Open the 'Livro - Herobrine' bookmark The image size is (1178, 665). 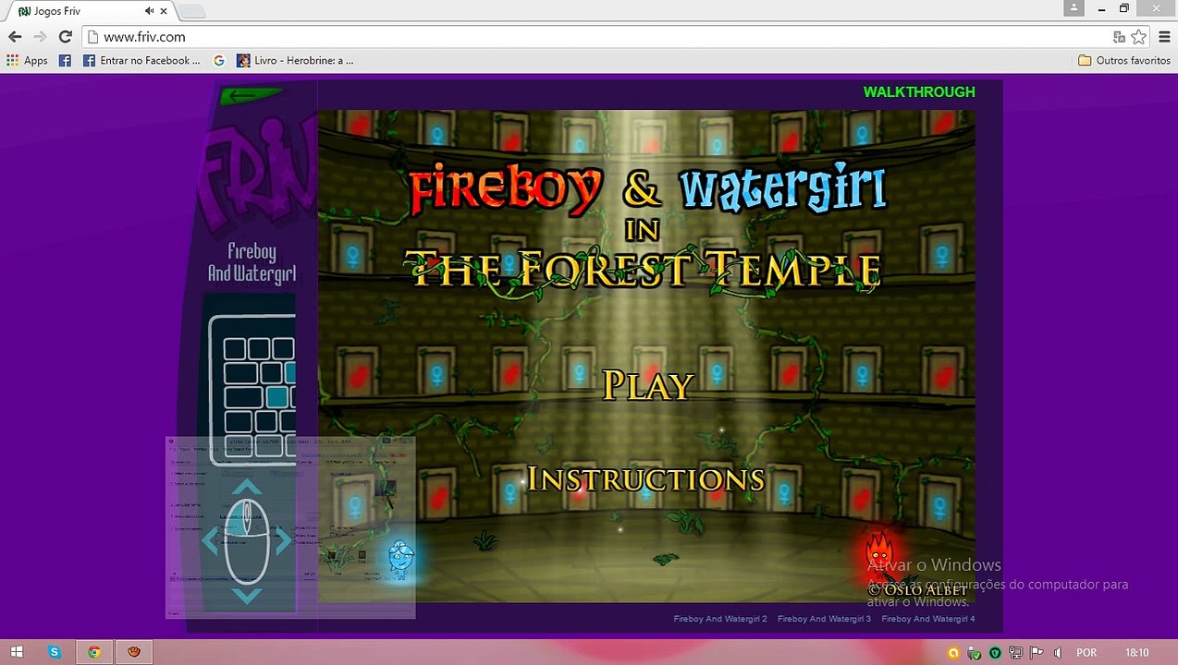[295, 60]
